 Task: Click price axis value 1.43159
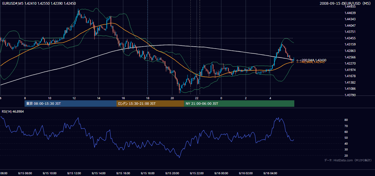coord(351,44)
